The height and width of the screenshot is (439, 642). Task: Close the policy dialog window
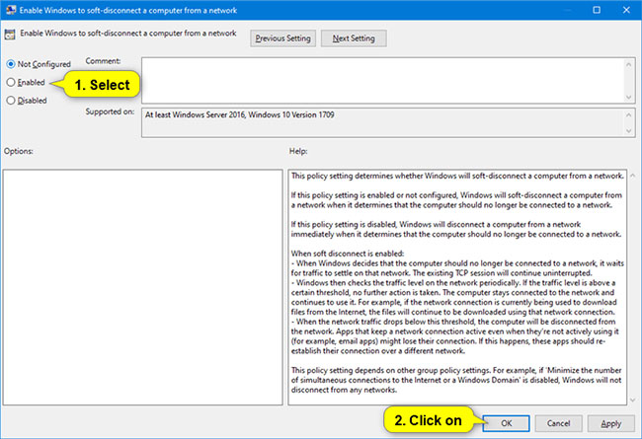coord(626,10)
